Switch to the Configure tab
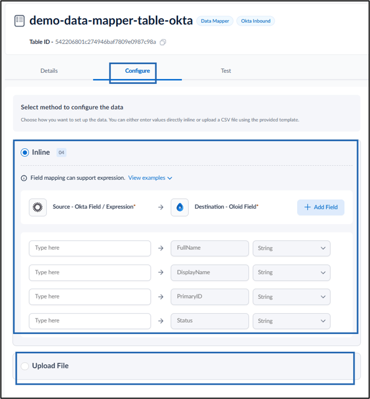The width and height of the screenshot is (370, 399). (137, 71)
